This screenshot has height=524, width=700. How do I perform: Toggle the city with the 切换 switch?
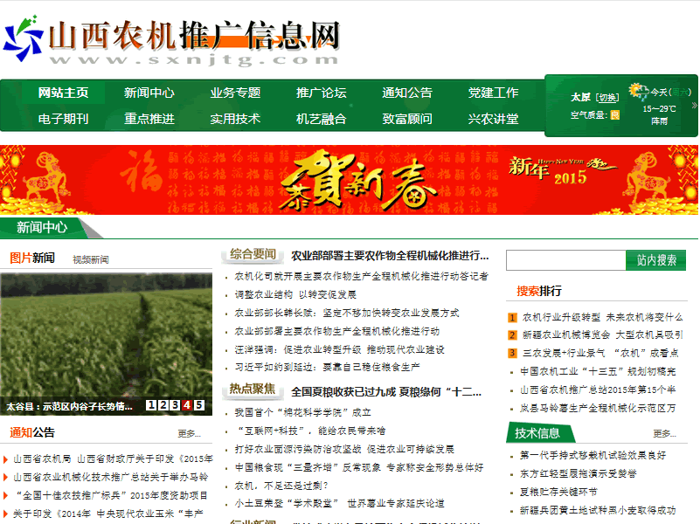[607, 98]
